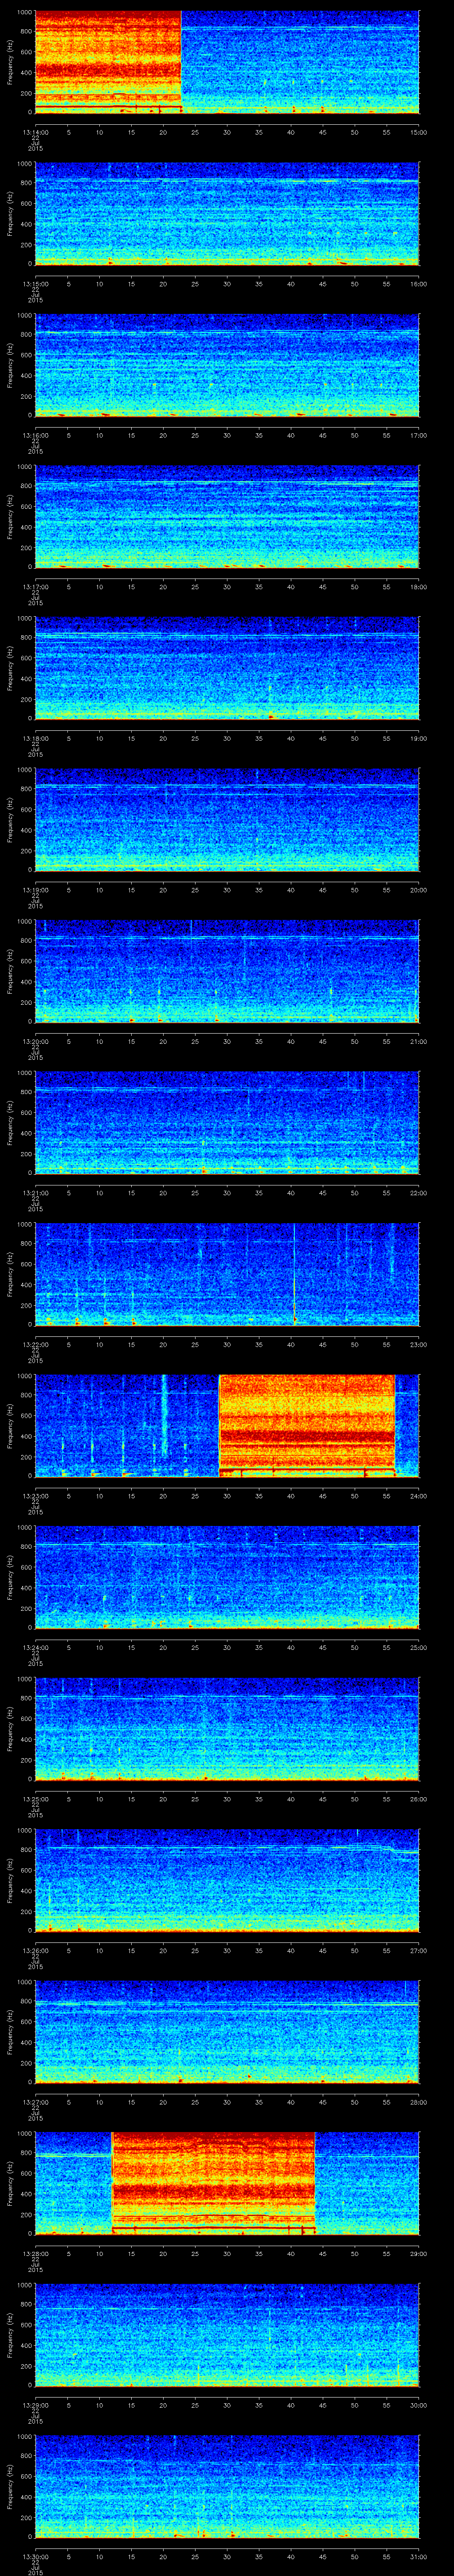The height and width of the screenshot is (2576, 454).
Task: Click Frequency (Hz) axis label of 13:14 panel
Action: 10,62
